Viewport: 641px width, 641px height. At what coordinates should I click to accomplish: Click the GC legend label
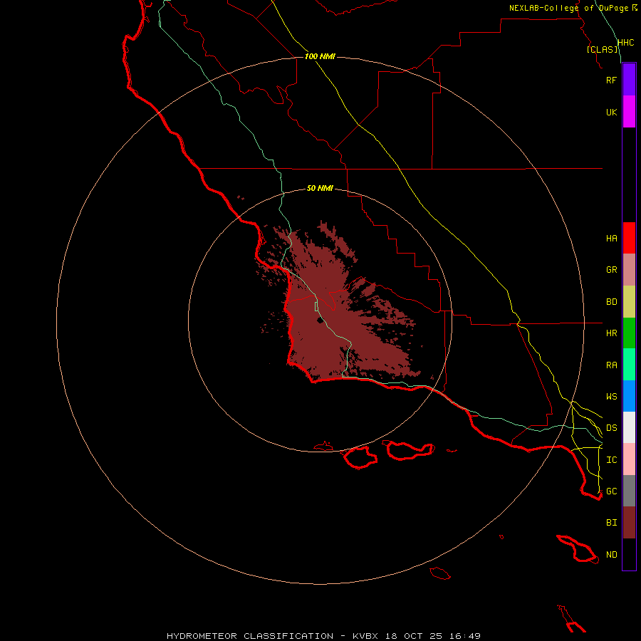pyautogui.click(x=611, y=491)
